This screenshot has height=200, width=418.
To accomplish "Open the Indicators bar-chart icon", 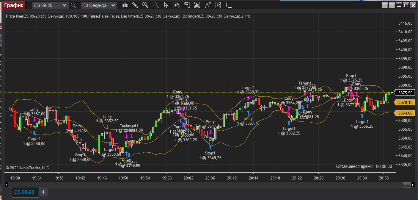I will click(x=197, y=5).
